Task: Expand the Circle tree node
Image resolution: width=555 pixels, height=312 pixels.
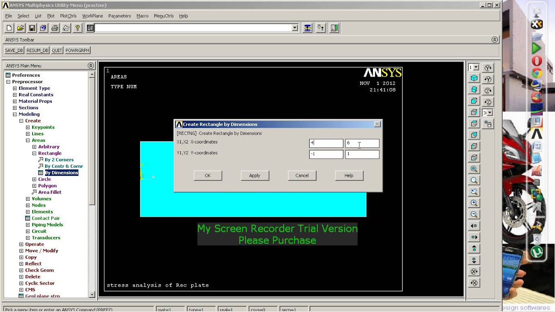Action: click(x=34, y=179)
